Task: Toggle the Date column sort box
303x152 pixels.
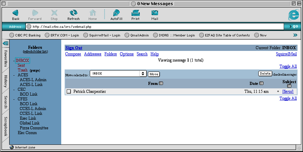Action: [x=261, y=83]
